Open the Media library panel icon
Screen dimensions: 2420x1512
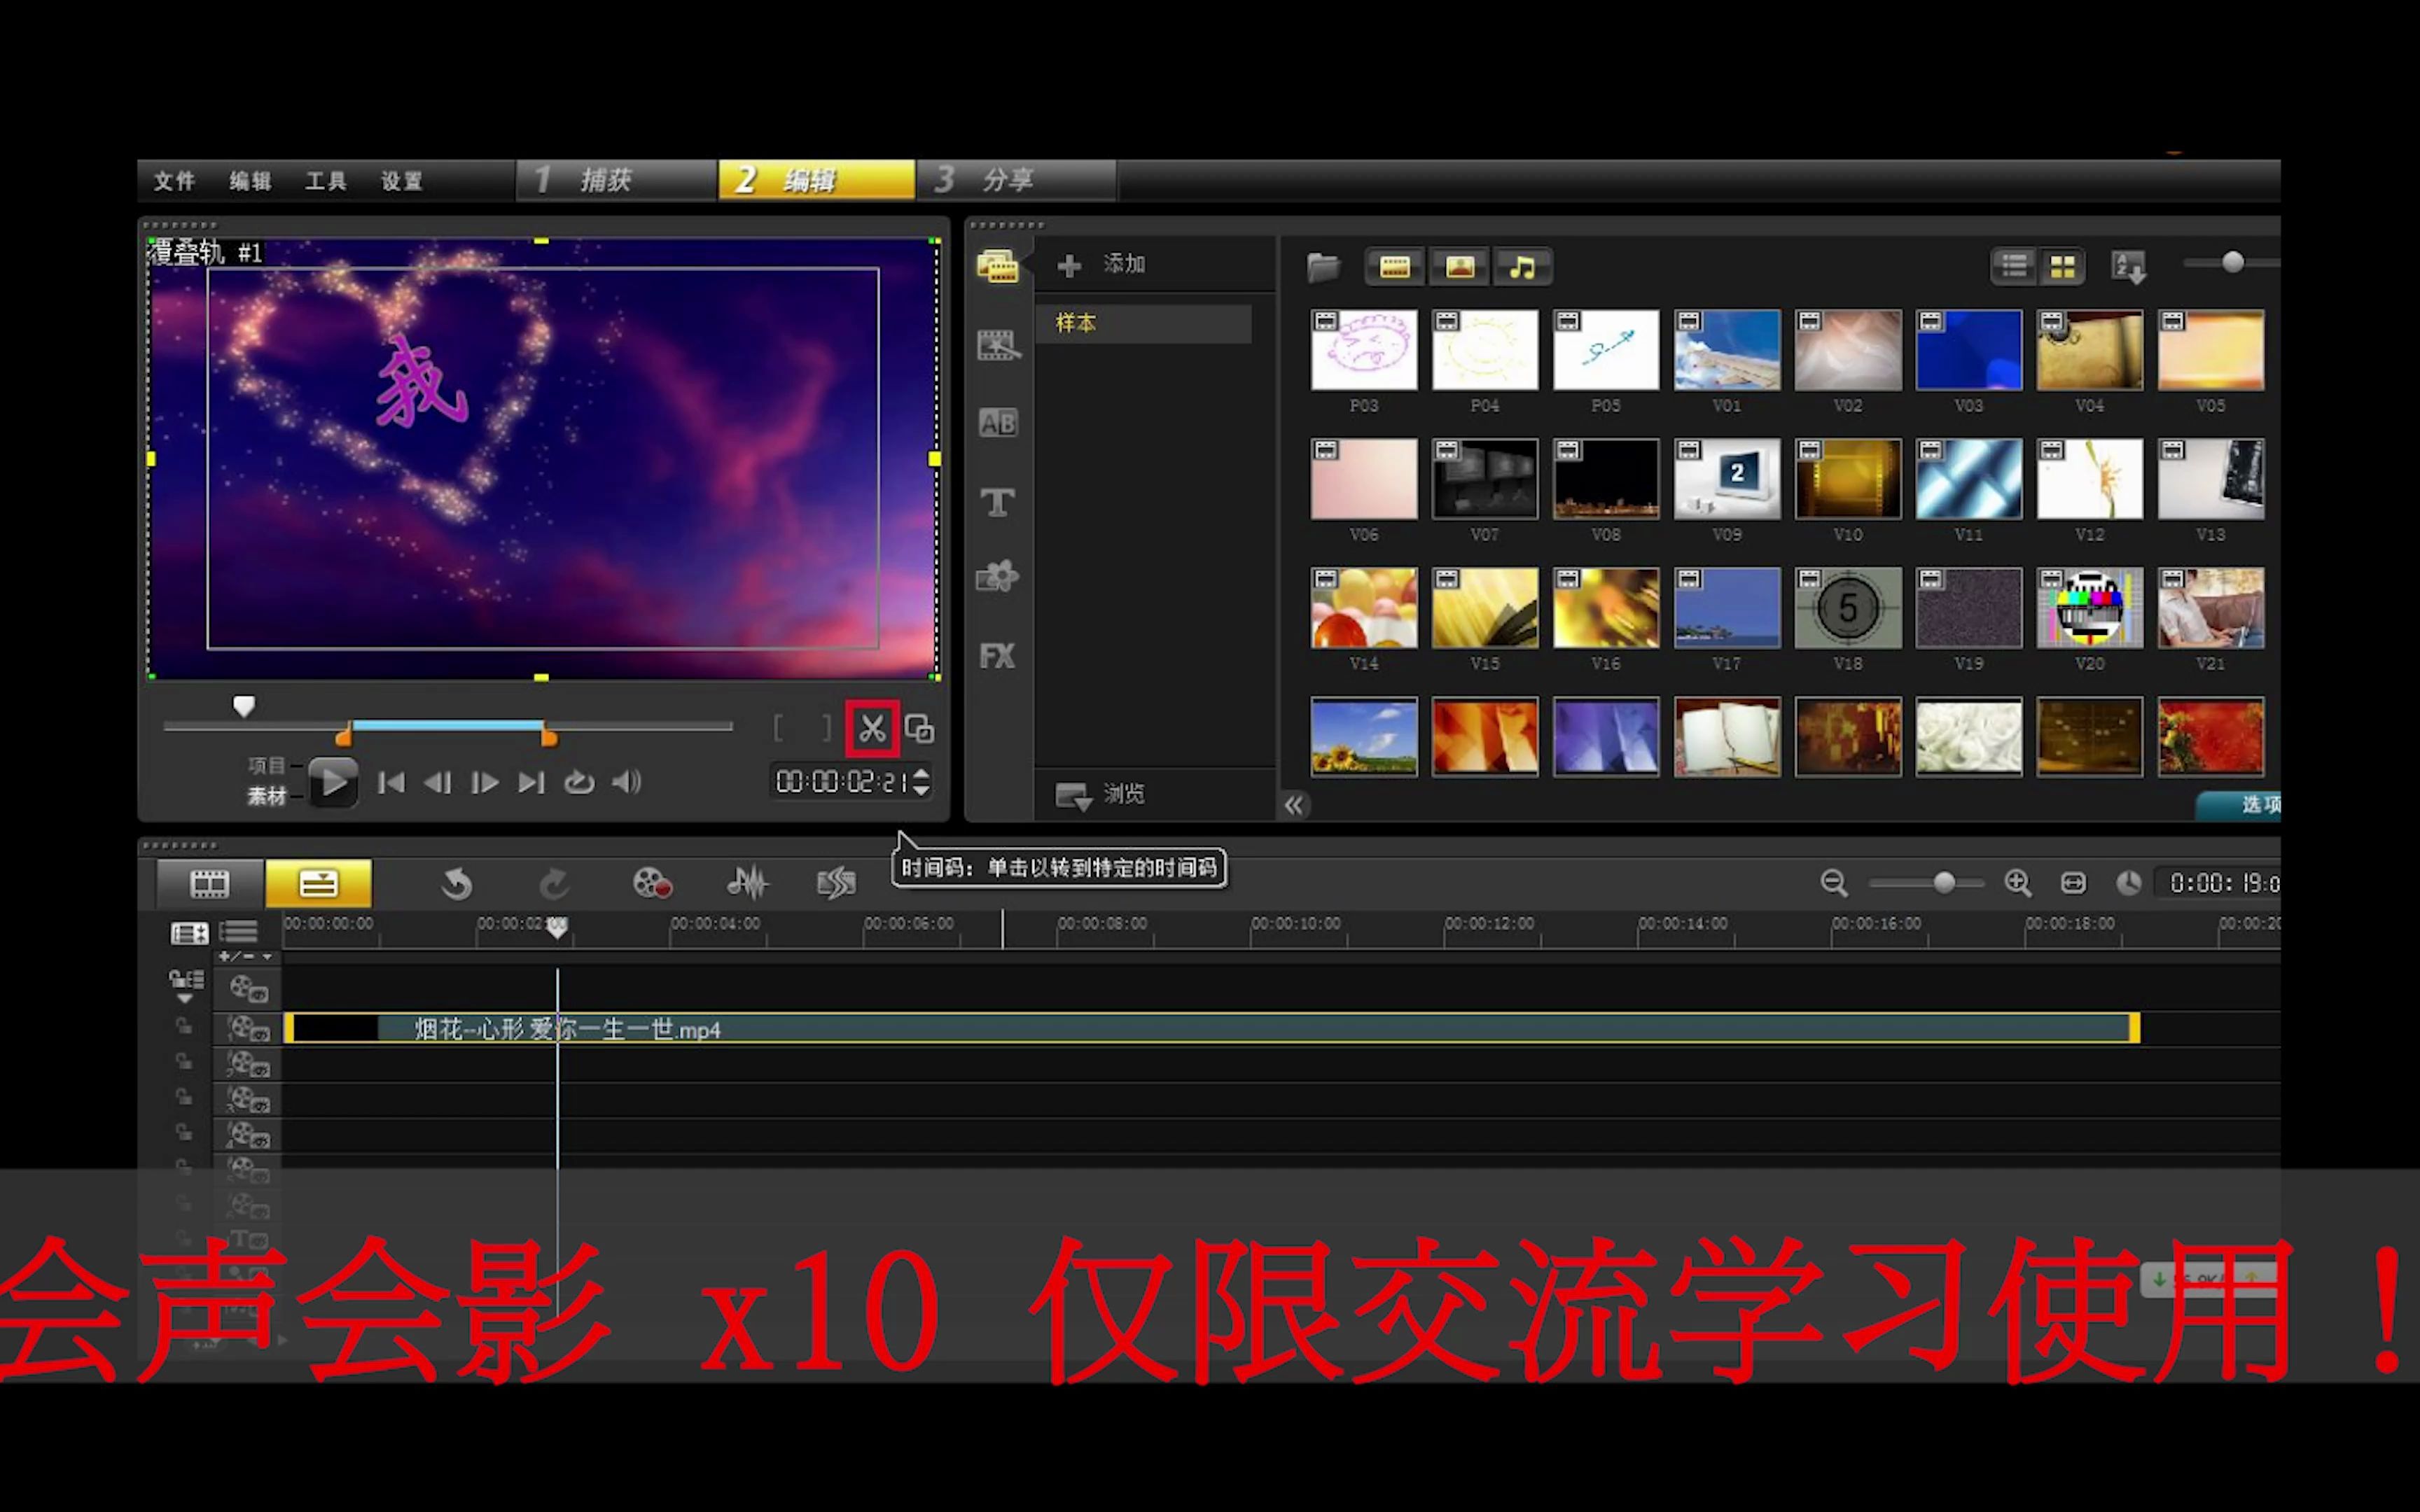(997, 266)
